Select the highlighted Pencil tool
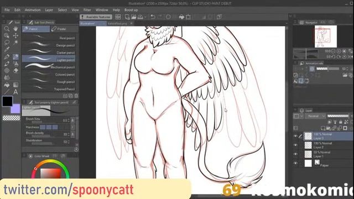 15,56
